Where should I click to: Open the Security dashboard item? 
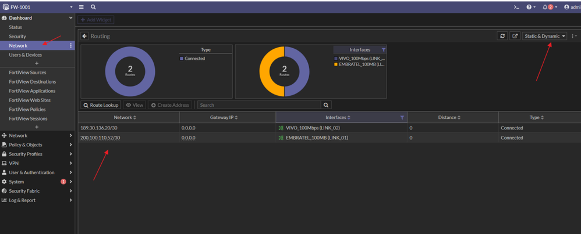[17, 36]
